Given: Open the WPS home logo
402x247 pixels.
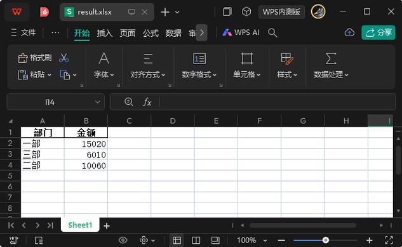Looking at the screenshot, I should [17, 12].
